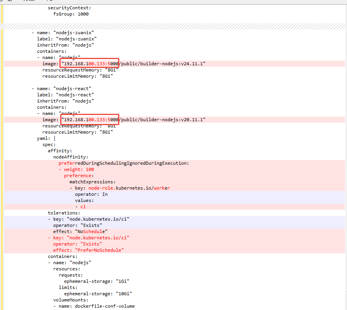Image resolution: width=347 pixels, height=310 pixels.
Task: Select the ephemeral-storage "1Gi" line
Action: click(96, 281)
